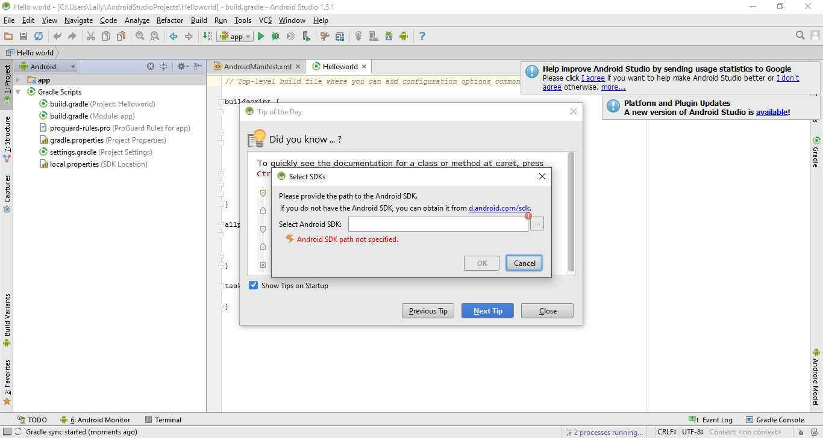Select local.properties file in tree

click(93, 164)
